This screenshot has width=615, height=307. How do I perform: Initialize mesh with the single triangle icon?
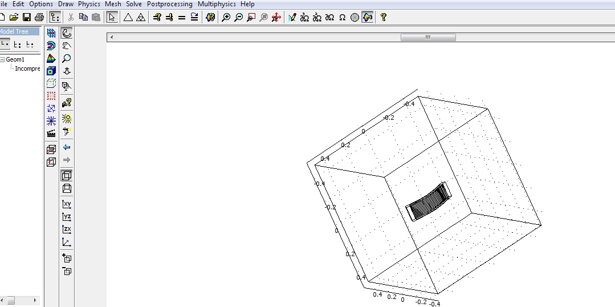coord(128,17)
